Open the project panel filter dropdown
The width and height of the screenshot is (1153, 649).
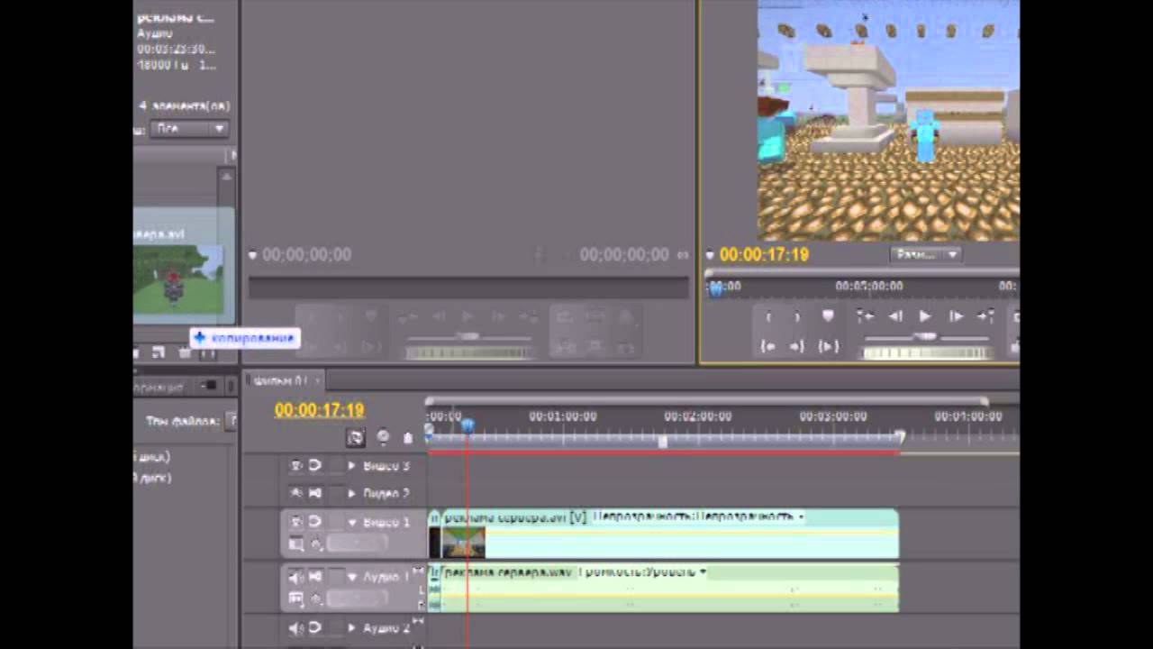click(189, 129)
